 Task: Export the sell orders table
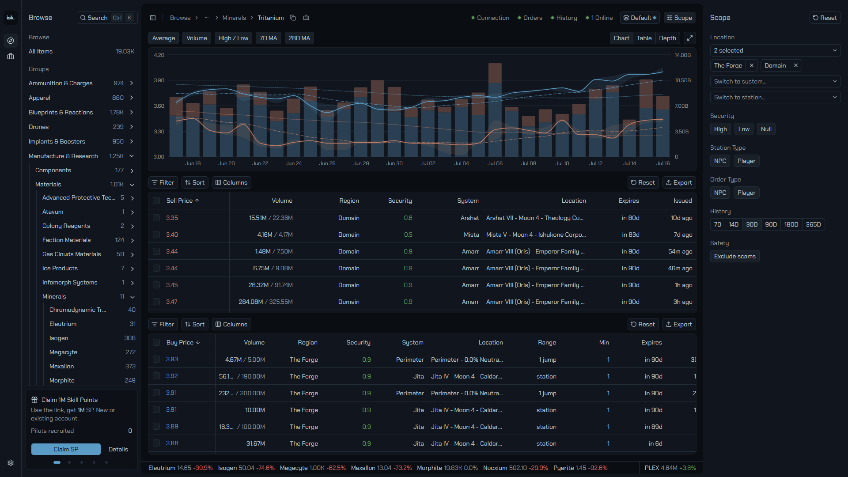pos(679,182)
